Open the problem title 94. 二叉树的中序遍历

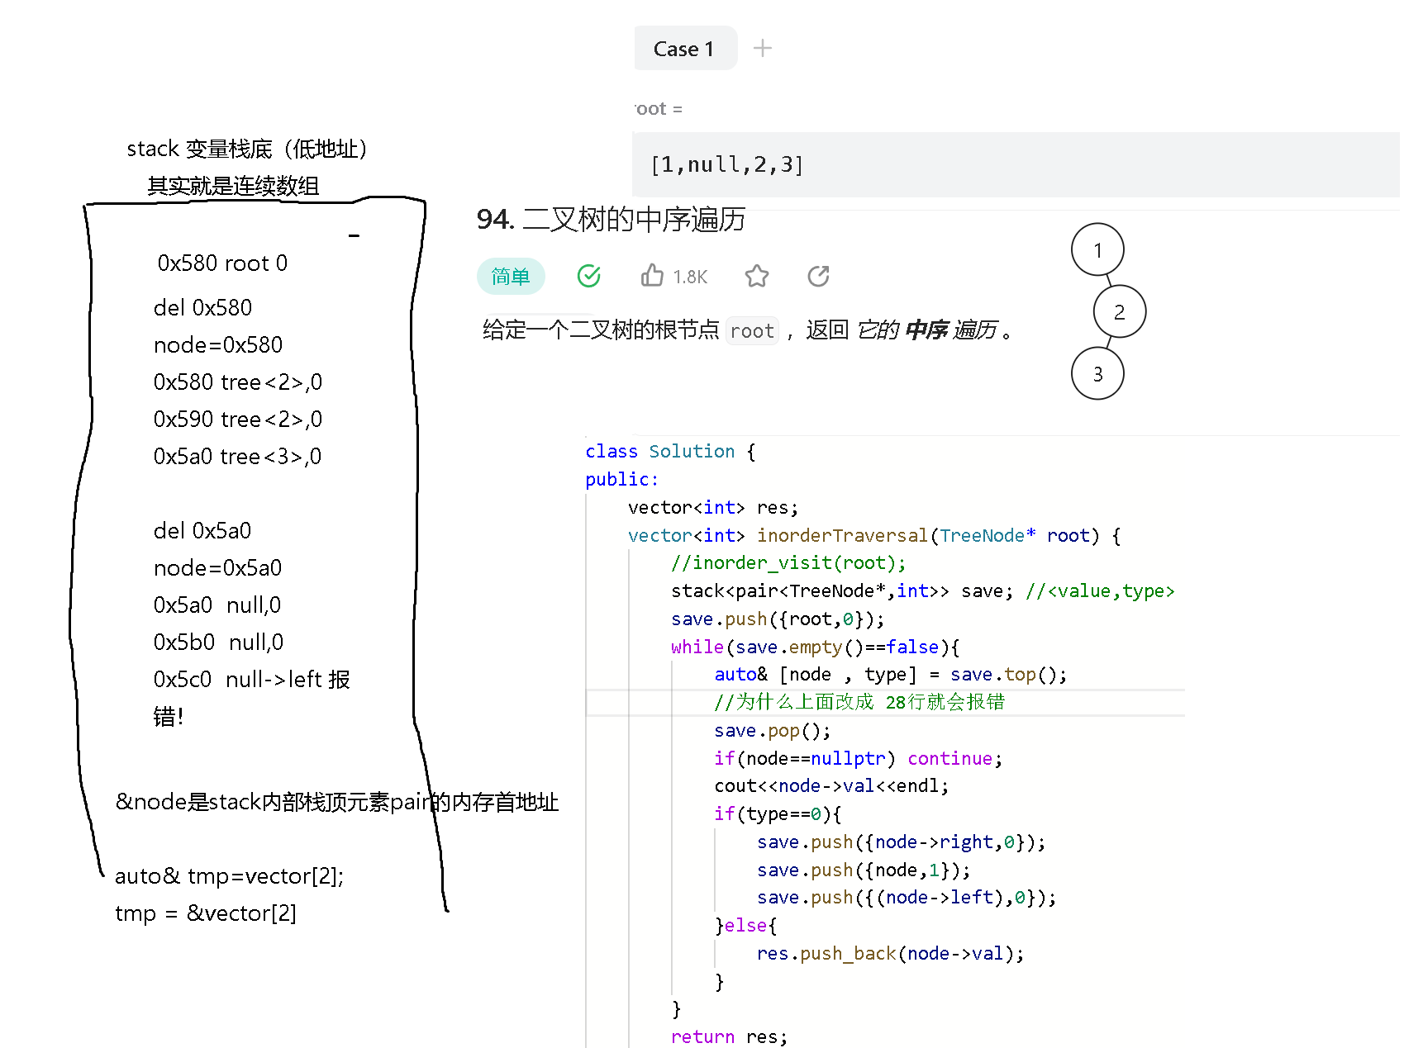coord(611,219)
